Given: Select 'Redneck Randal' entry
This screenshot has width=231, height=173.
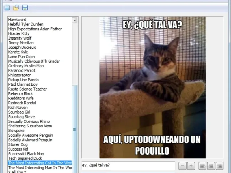Looking at the screenshot, I should point(22,103).
